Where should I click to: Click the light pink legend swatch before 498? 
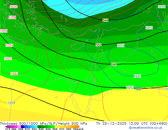click(19, 127)
